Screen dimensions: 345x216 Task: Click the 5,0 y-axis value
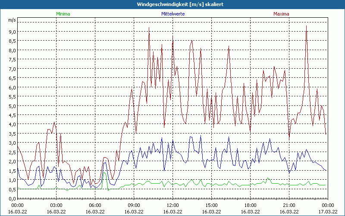point(13,106)
